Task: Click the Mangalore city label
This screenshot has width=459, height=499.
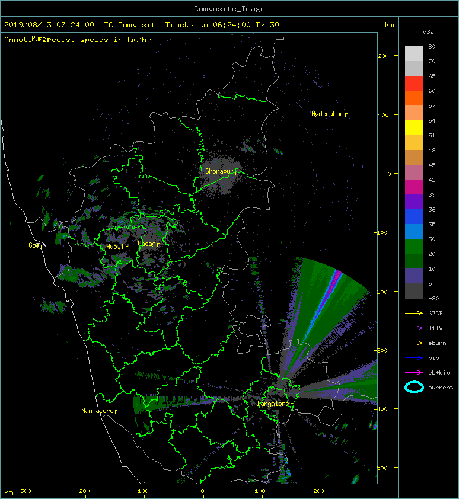Action: click(x=98, y=411)
